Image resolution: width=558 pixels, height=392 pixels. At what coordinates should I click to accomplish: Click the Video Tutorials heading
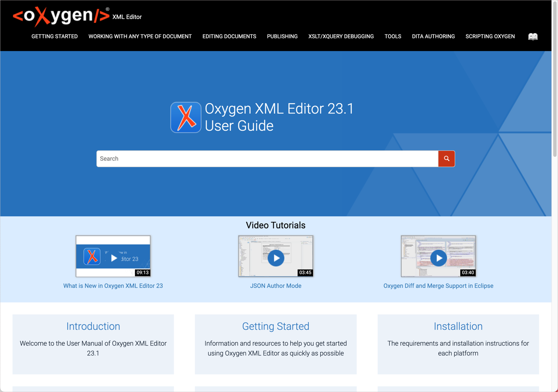276,225
